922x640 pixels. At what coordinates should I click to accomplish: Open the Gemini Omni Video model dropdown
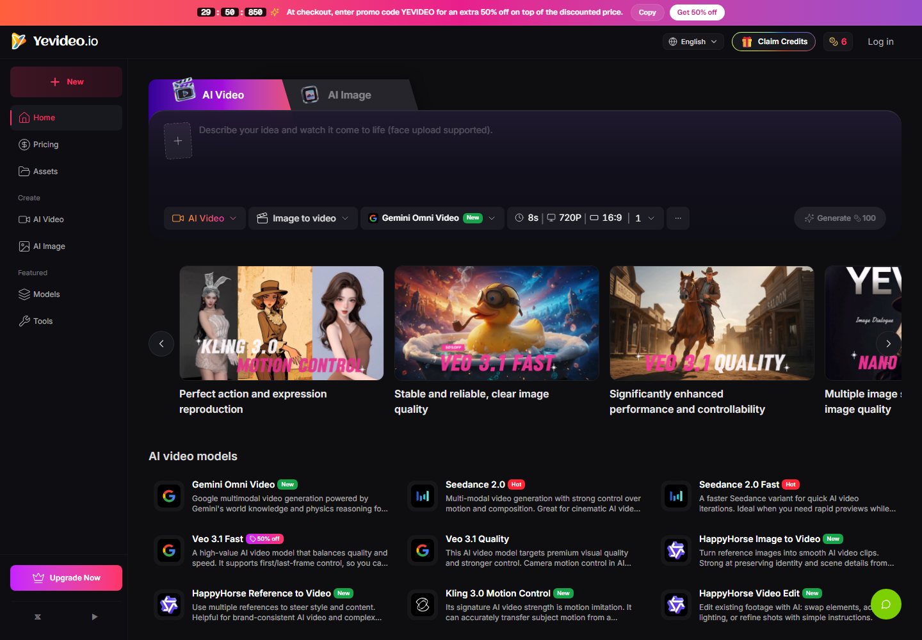pos(432,218)
